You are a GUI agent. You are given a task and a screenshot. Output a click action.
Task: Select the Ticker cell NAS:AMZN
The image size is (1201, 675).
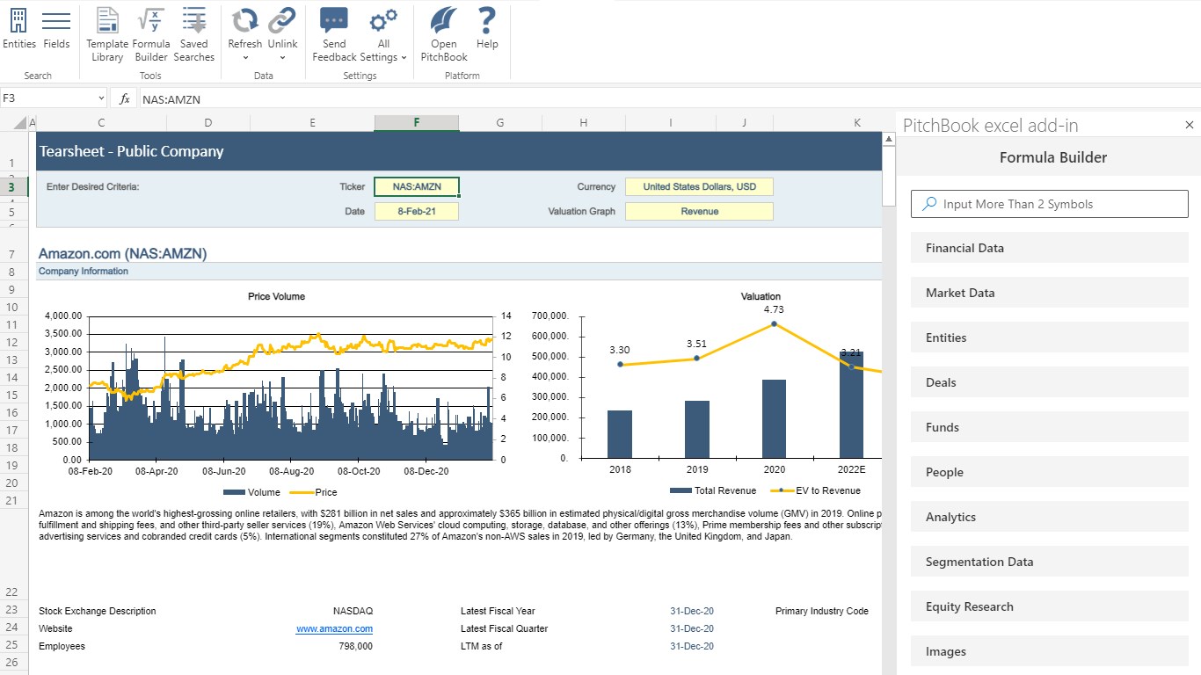tap(417, 186)
